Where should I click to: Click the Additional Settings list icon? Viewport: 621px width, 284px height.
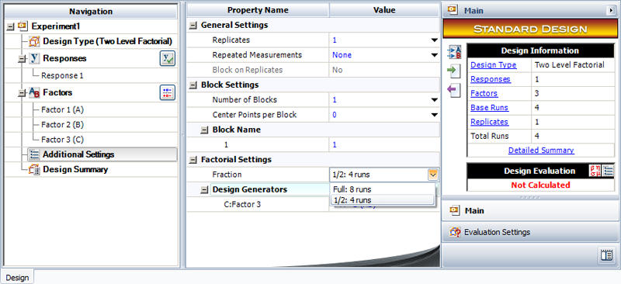(x=34, y=155)
